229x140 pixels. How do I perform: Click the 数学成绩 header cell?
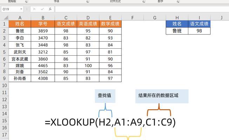coord(110,24)
